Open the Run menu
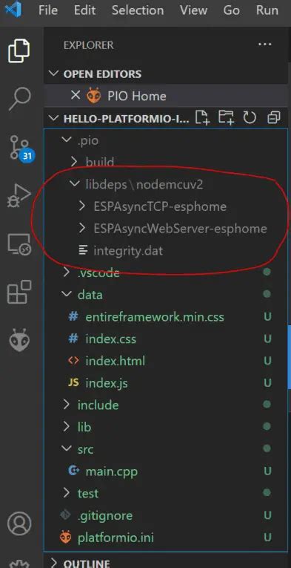This screenshot has width=291, height=568. click(x=267, y=10)
